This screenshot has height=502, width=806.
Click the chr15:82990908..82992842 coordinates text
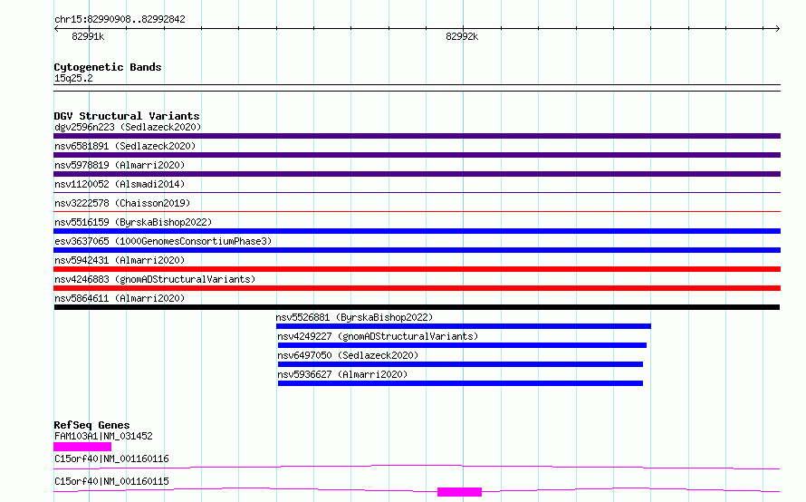(x=120, y=19)
